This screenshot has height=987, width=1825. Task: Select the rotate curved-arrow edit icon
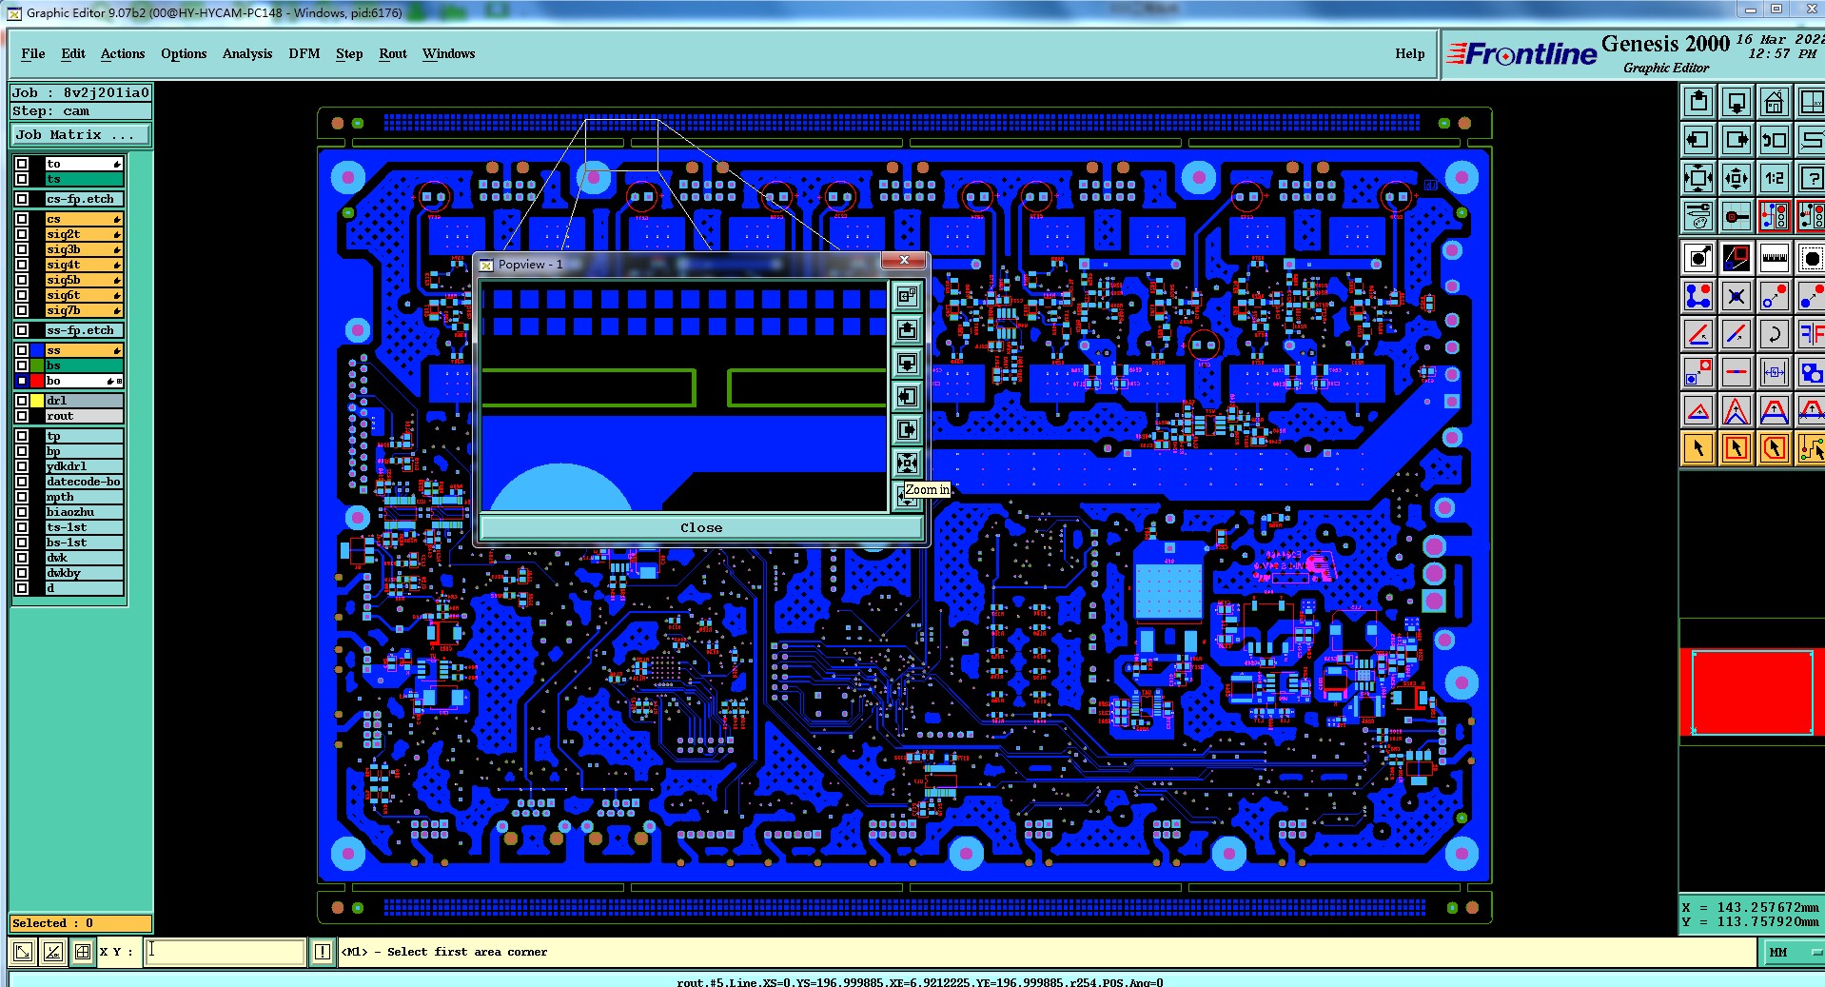[1775, 334]
